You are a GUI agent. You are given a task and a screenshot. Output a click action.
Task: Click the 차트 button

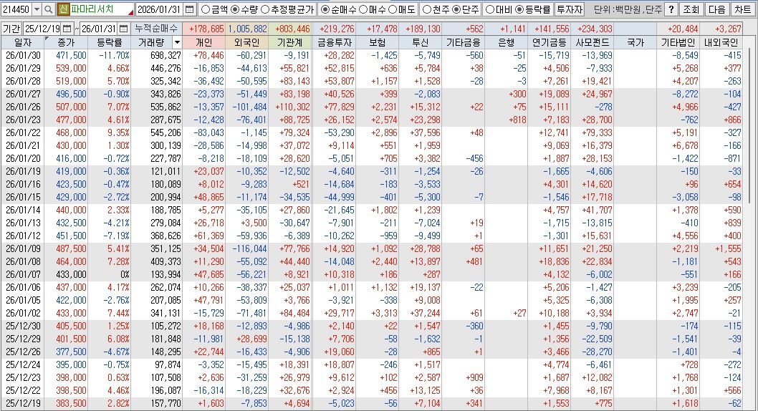click(x=743, y=9)
